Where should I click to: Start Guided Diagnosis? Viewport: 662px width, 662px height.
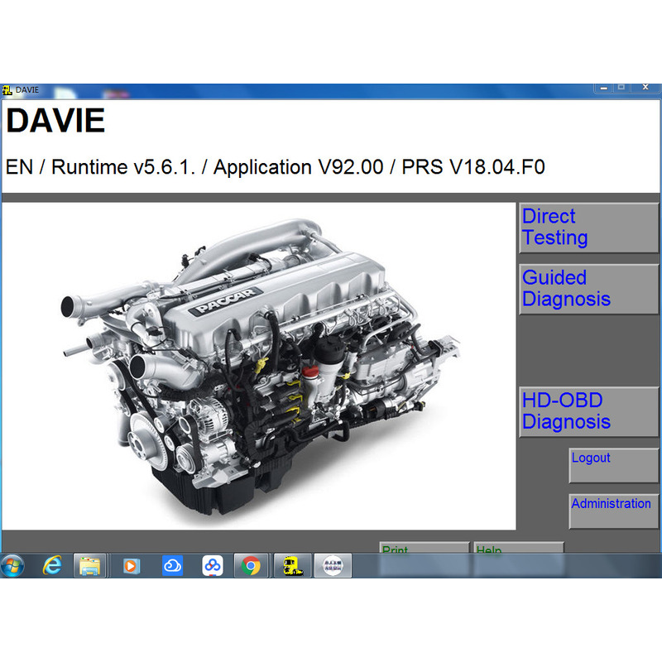pos(588,289)
